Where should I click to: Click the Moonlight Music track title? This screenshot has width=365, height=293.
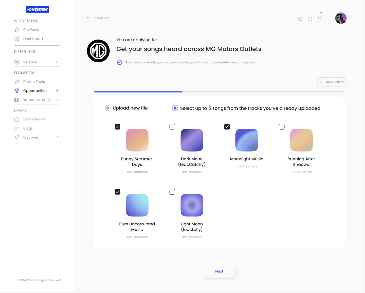pyautogui.click(x=247, y=159)
